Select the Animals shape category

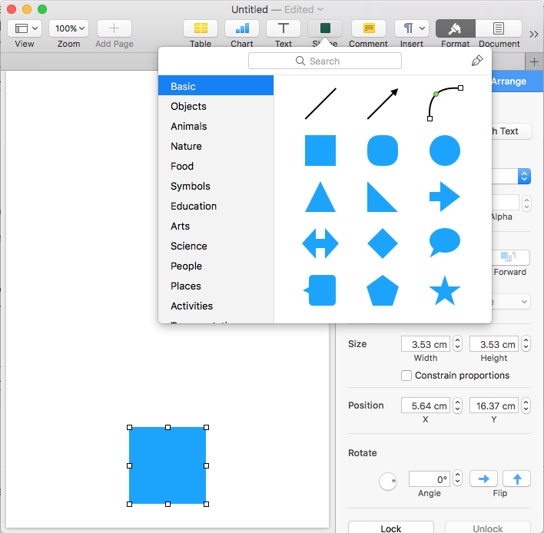189,126
